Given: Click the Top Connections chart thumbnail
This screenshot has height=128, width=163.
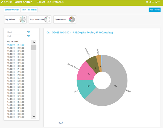Looking at the screenshot, I should click(47, 19).
